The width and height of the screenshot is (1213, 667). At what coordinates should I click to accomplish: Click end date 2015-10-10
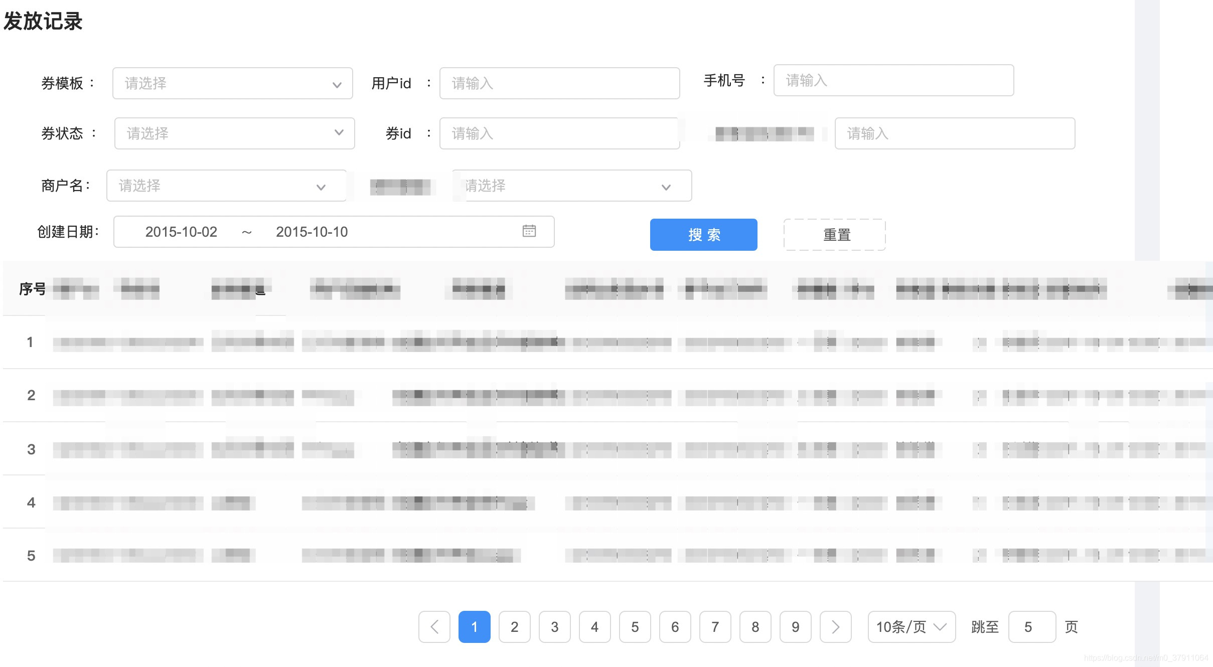[x=312, y=232]
